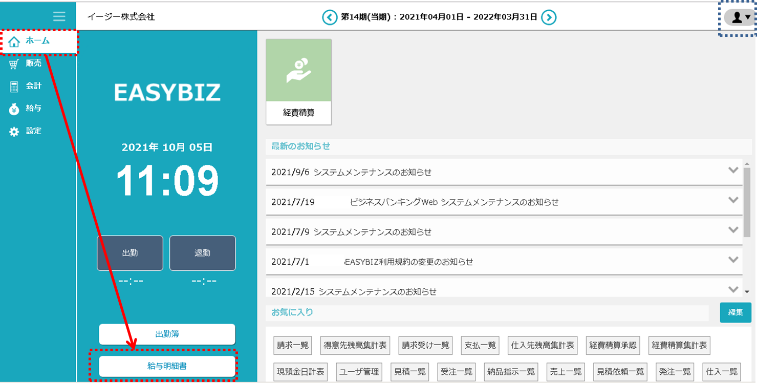Go to next fiscal period arrow
The width and height of the screenshot is (757, 383).
(549, 17)
